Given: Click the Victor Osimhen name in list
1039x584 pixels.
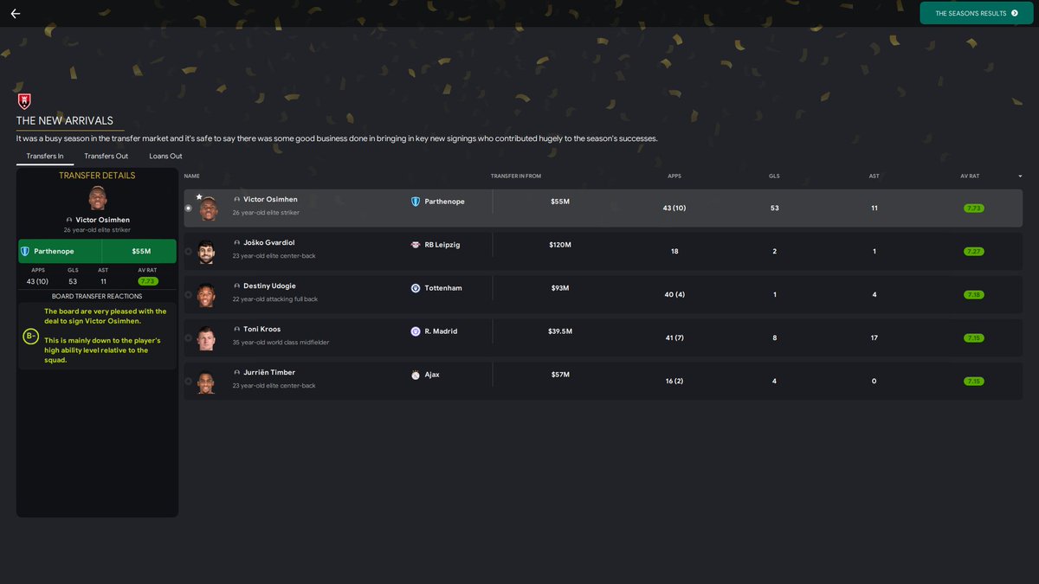Looking at the screenshot, I should click(x=270, y=200).
